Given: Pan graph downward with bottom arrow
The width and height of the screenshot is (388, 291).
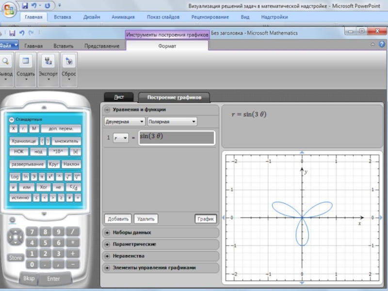Looking at the screenshot, I should (302, 283).
